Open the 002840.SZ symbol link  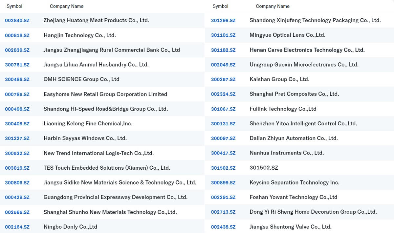pos(17,20)
